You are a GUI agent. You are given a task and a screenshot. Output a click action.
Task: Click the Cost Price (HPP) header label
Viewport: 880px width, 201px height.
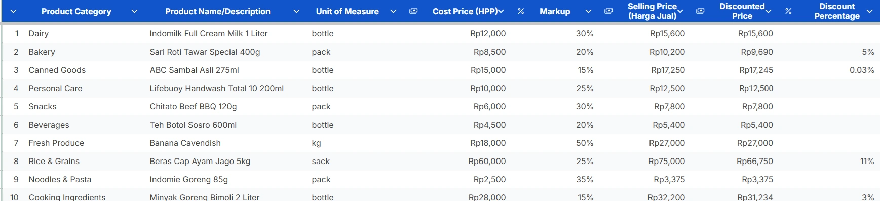[465, 11]
